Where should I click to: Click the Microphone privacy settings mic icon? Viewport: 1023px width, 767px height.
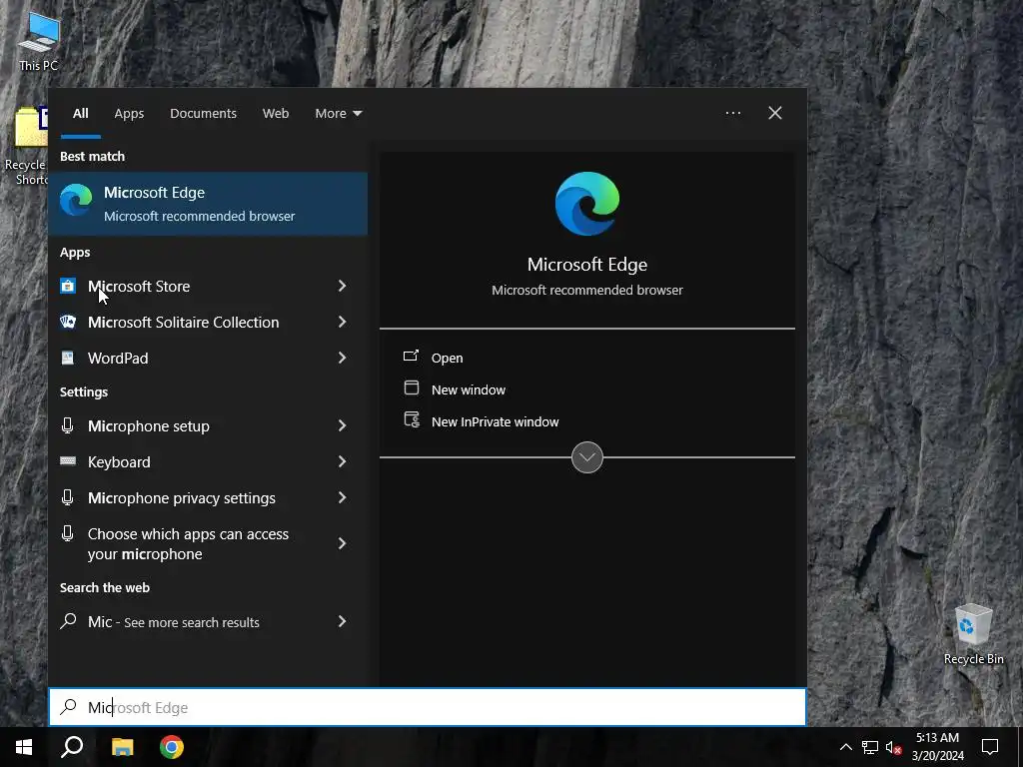point(67,497)
